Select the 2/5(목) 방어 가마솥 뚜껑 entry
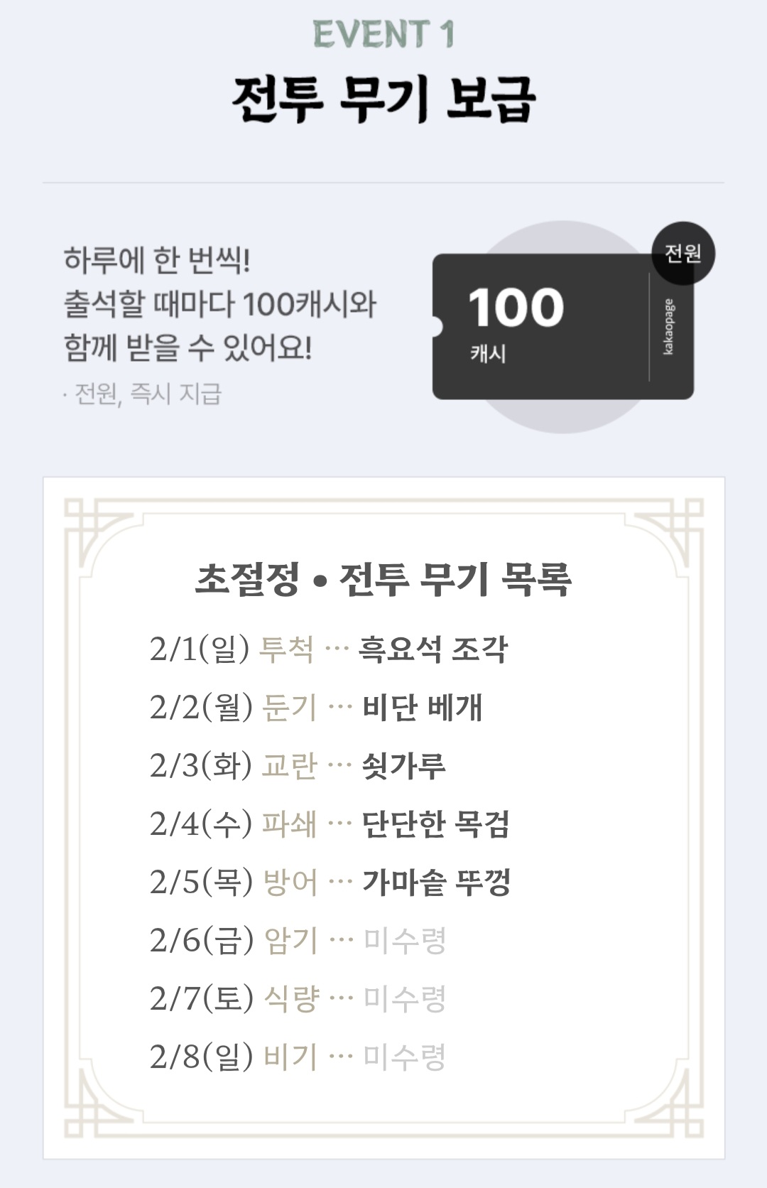Viewport: 767px width, 1188px height. tap(330, 882)
